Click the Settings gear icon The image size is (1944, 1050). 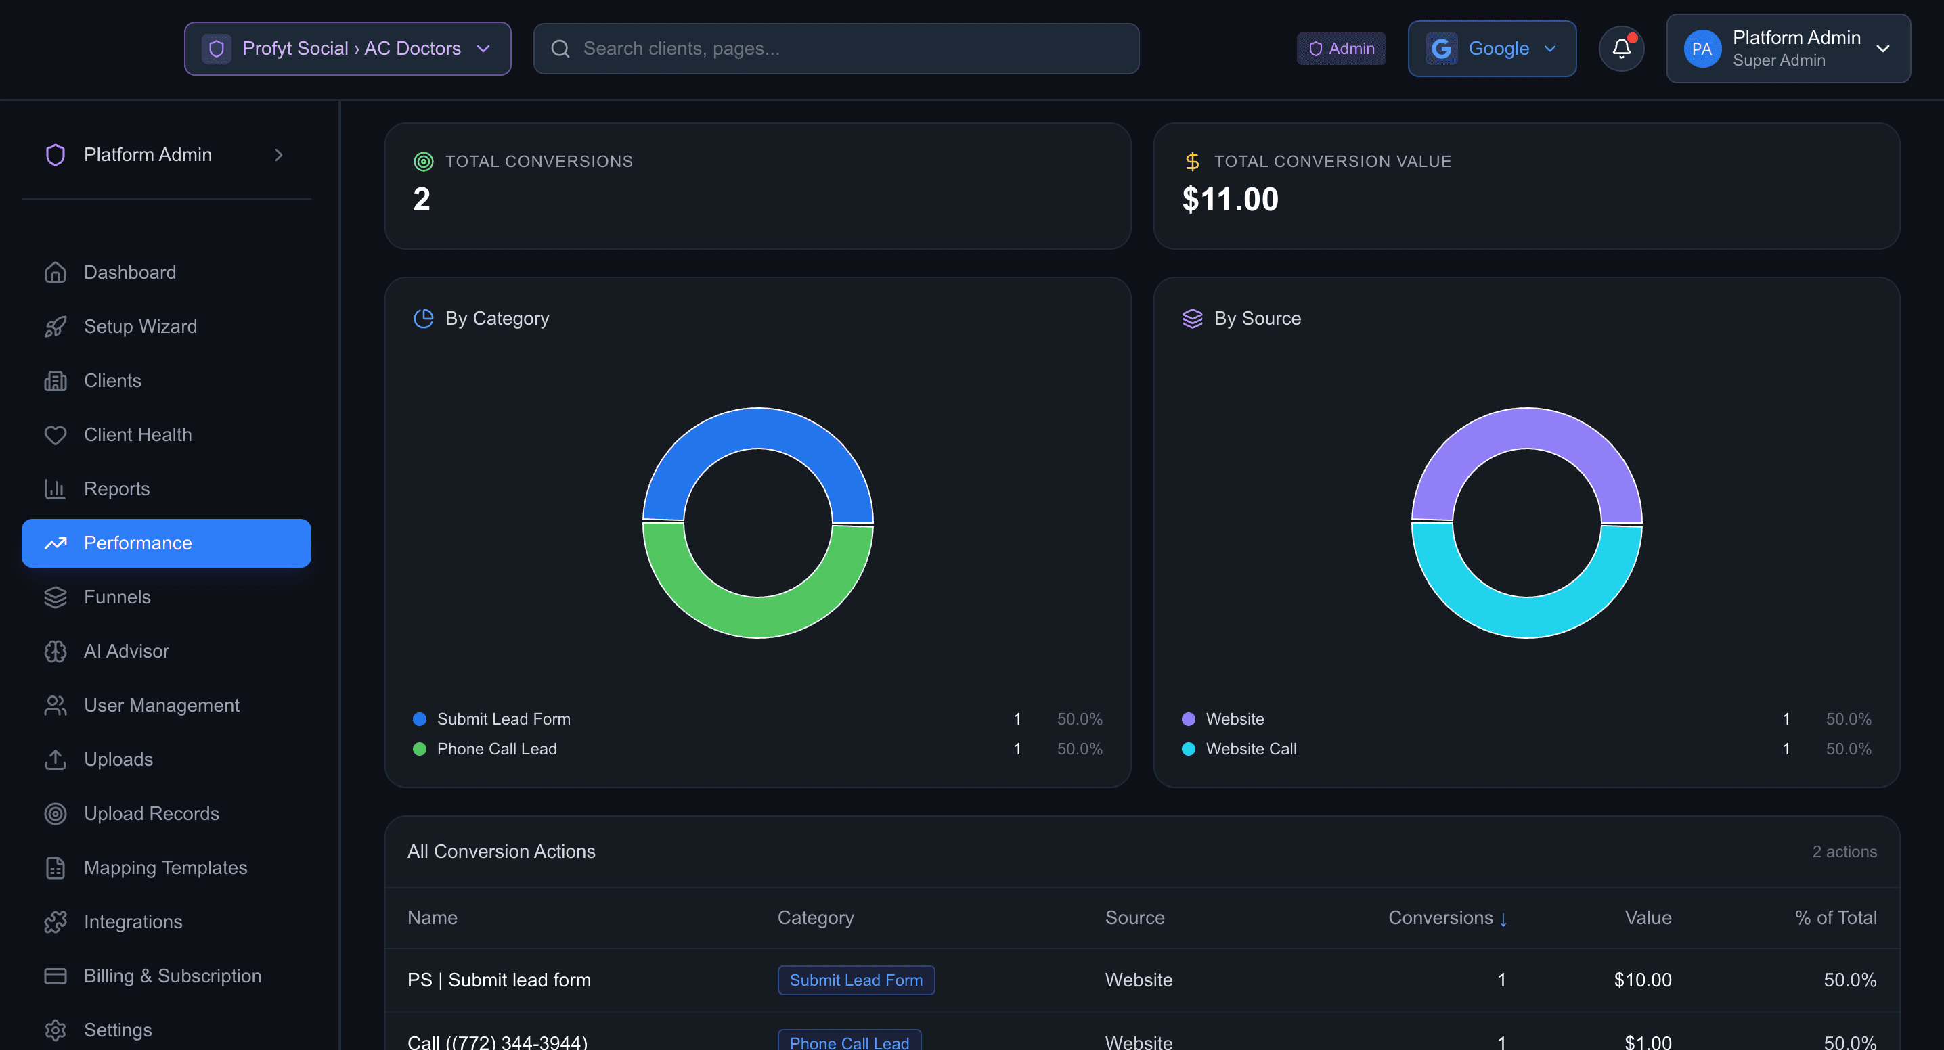55,1030
